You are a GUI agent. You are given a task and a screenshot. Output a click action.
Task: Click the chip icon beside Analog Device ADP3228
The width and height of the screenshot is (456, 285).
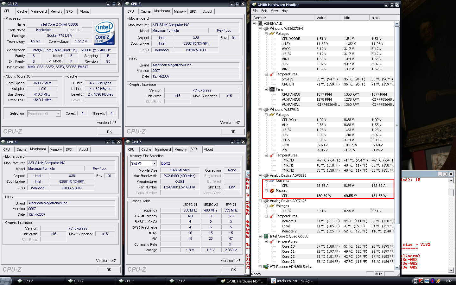tap(266, 175)
